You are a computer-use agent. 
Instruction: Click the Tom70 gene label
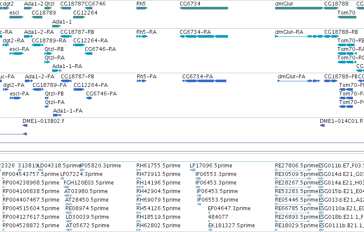[x=346, y=13]
